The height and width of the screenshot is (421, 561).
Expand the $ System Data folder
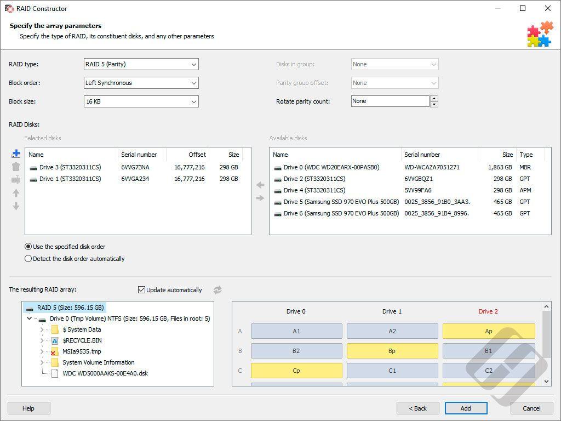(x=42, y=329)
